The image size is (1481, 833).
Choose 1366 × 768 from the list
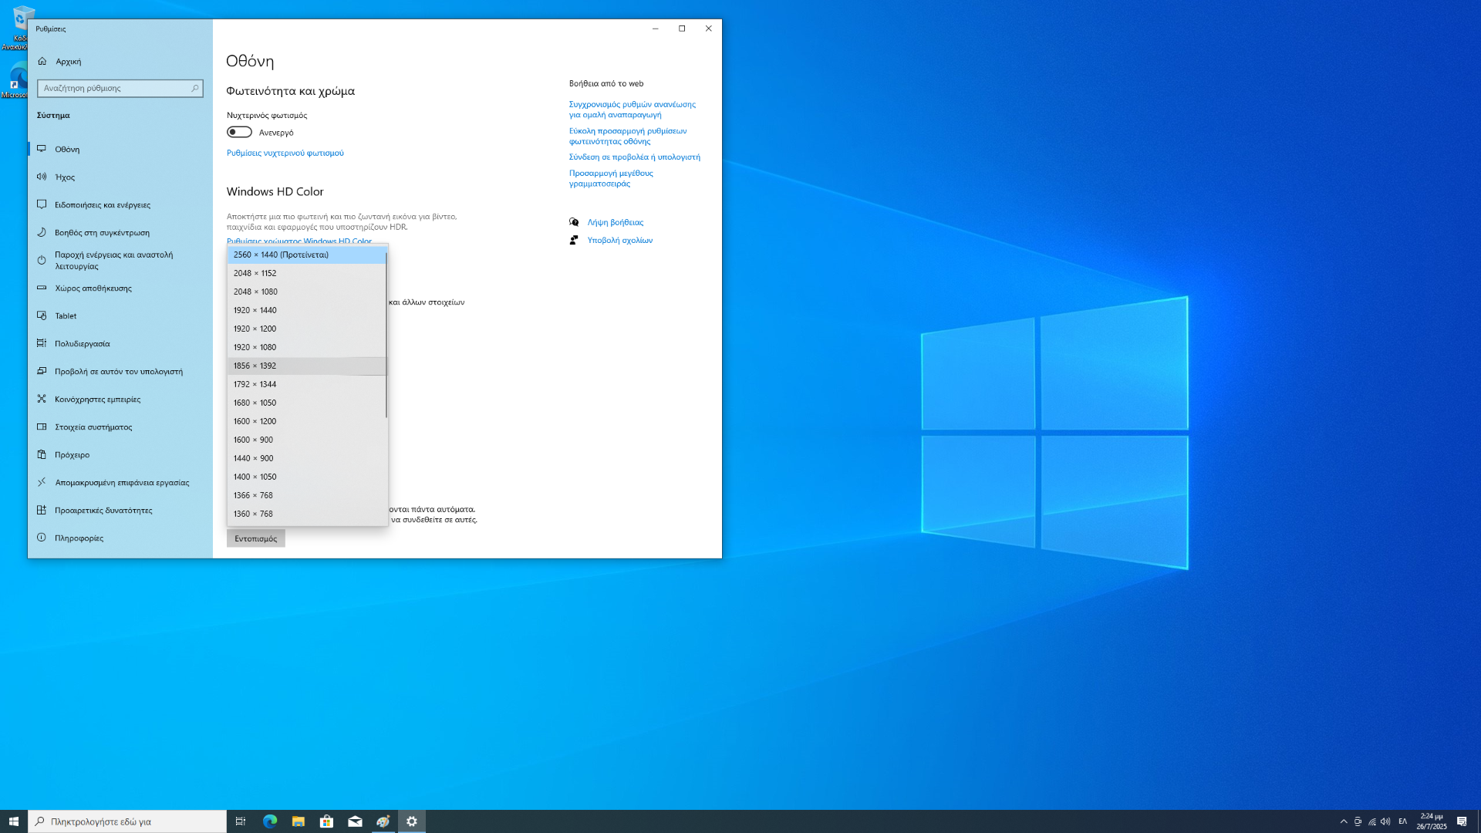point(306,496)
